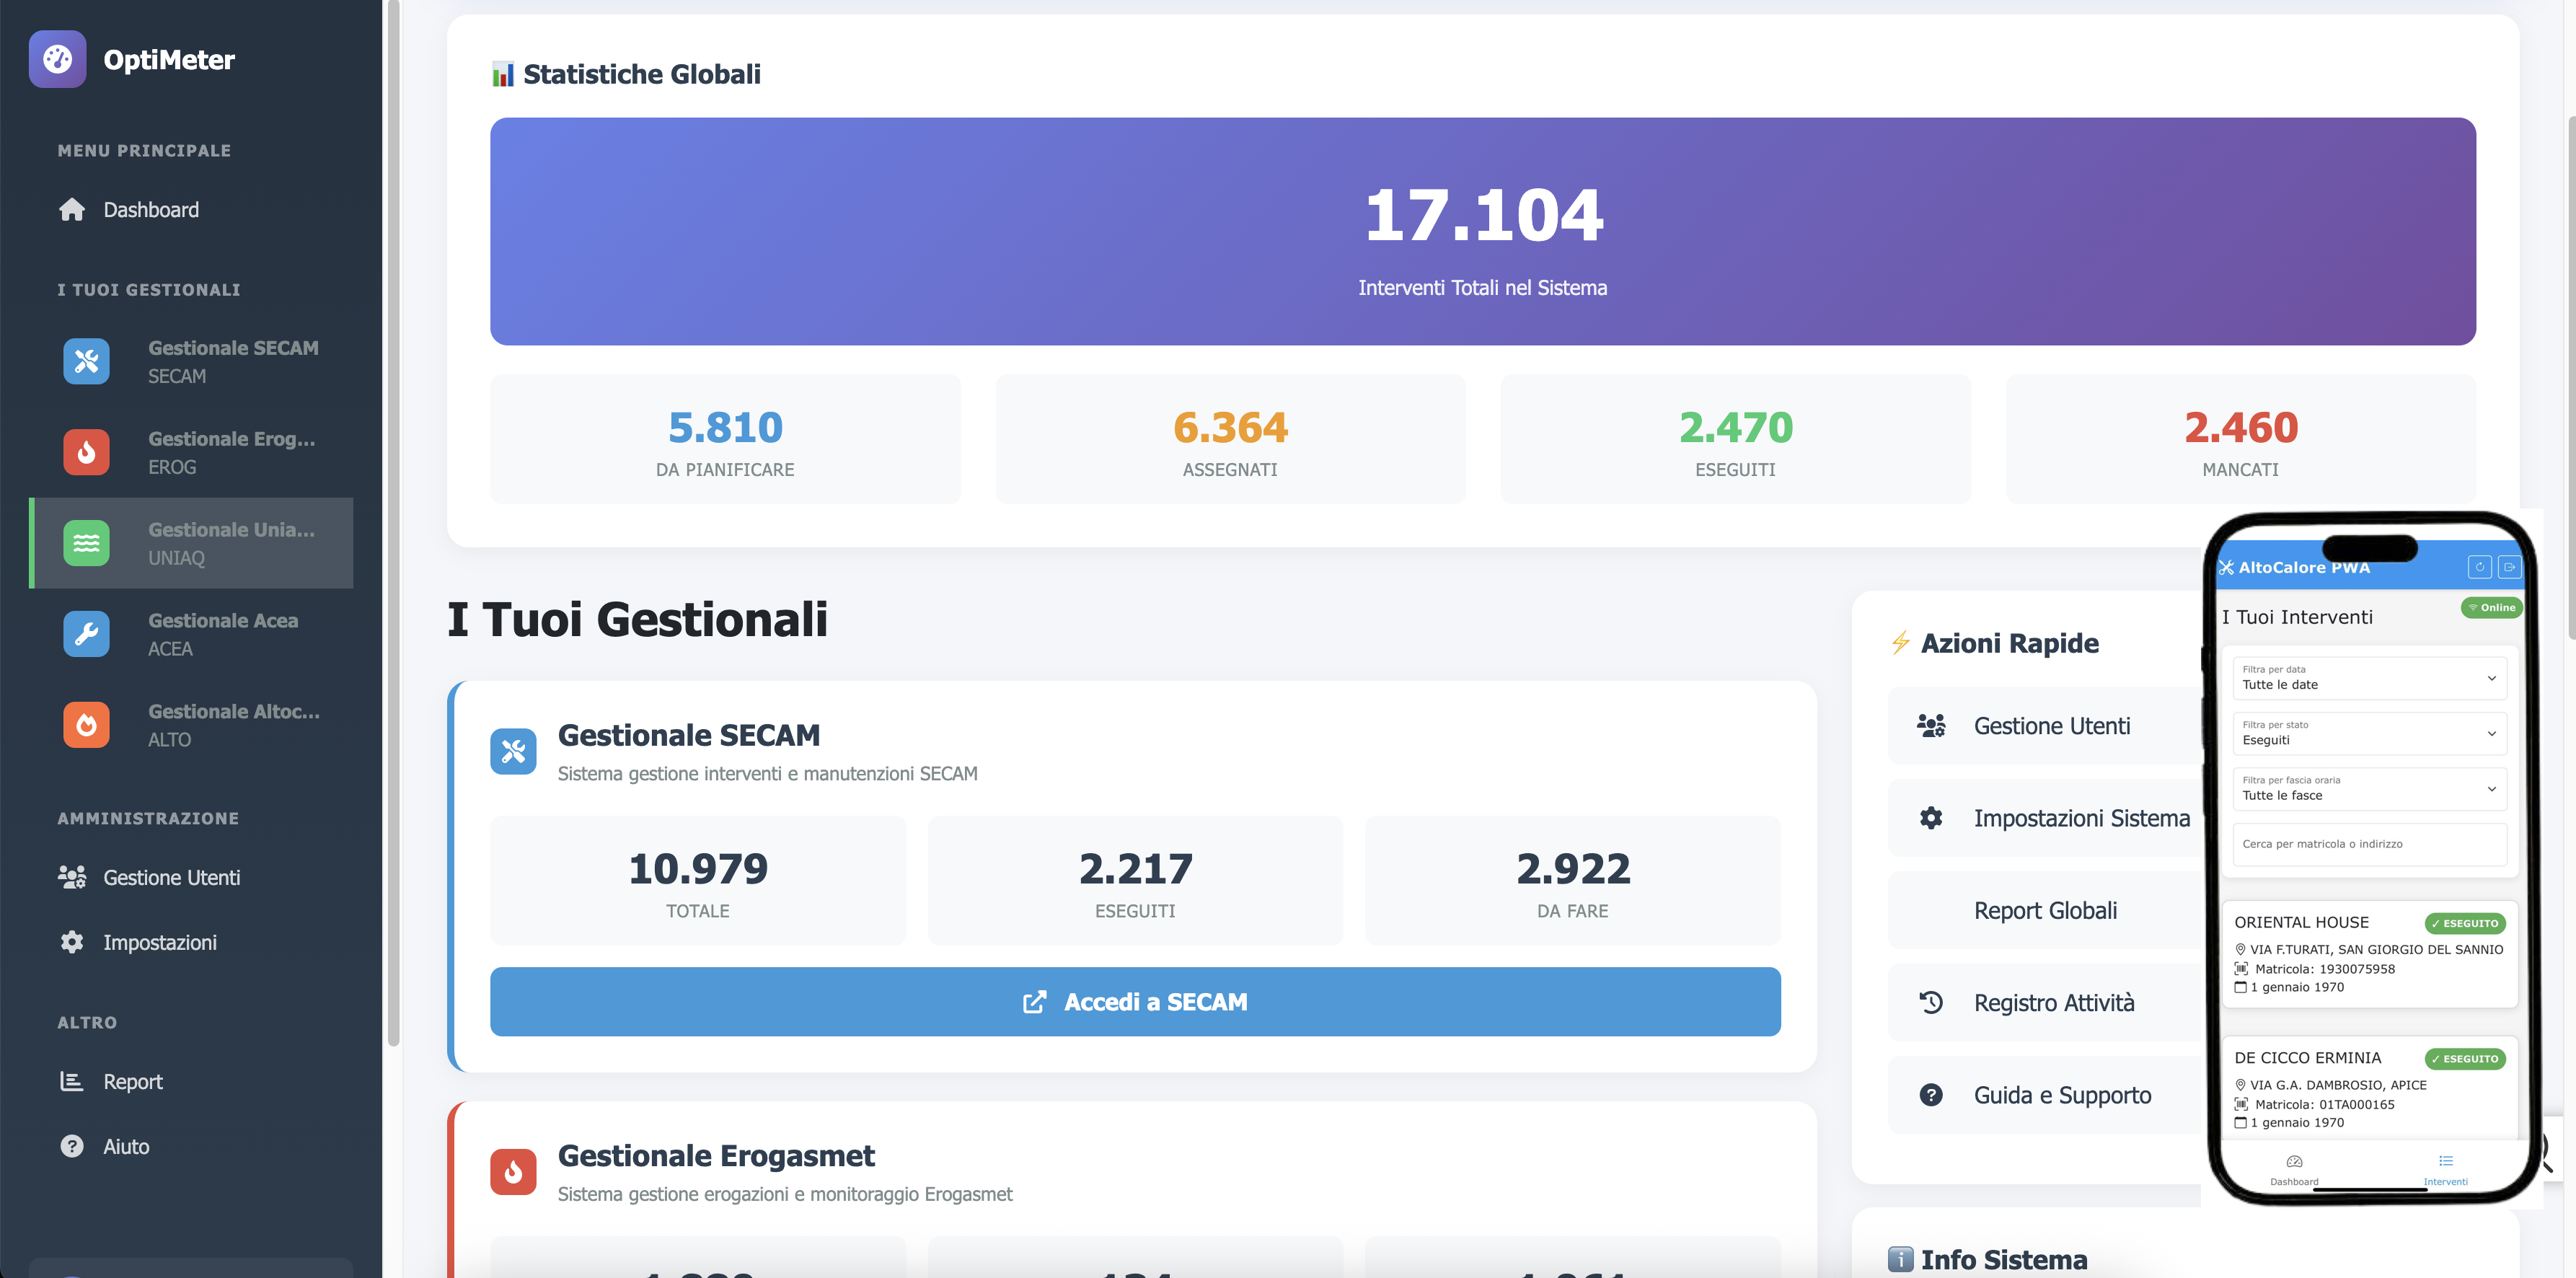Tap the Online status badge in the phone app
Viewport: 2576px width, 1278px height.
pos(2491,607)
